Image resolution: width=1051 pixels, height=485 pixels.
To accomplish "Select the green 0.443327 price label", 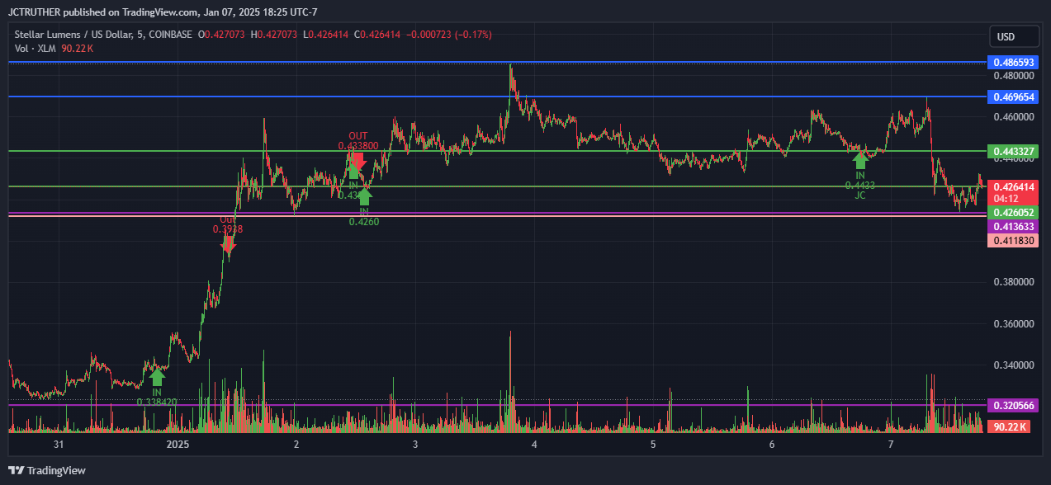I will pos(1012,151).
